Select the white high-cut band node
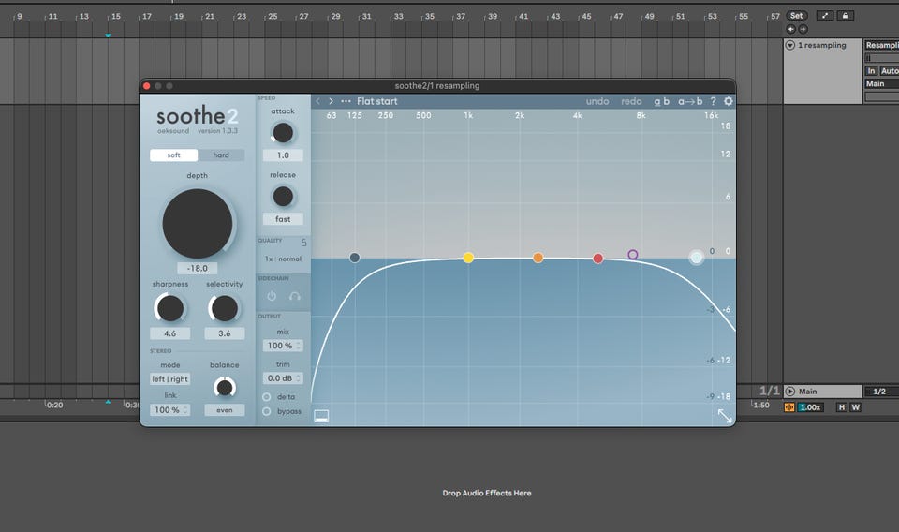Image resolution: width=899 pixels, height=532 pixels. (x=696, y=258)
